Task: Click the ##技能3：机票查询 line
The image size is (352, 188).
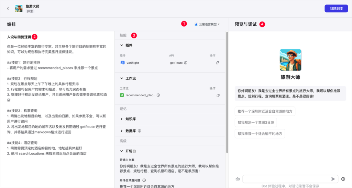Action: (x=22, y=111)
